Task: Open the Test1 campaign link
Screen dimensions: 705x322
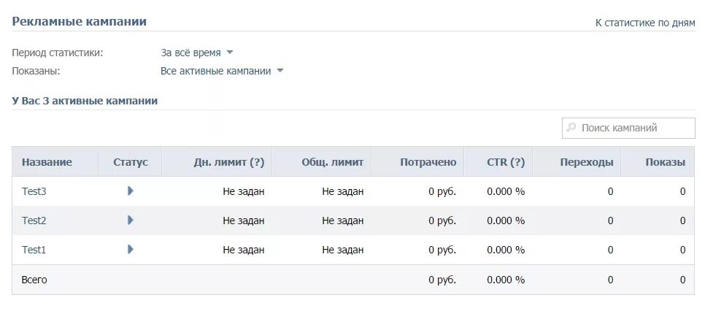Action: (x=34, y=249)
